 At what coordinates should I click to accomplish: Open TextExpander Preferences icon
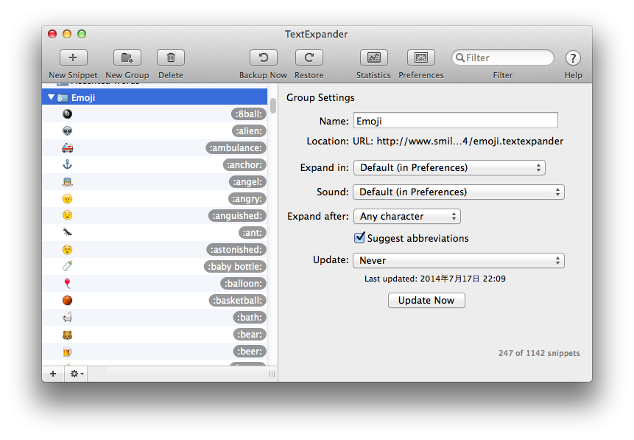[x=420, y=57]
